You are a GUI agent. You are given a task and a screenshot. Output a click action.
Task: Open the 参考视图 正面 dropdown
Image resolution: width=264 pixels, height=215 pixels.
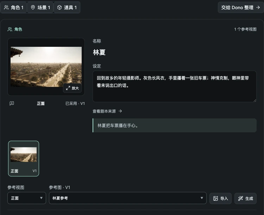pos(27,198)
